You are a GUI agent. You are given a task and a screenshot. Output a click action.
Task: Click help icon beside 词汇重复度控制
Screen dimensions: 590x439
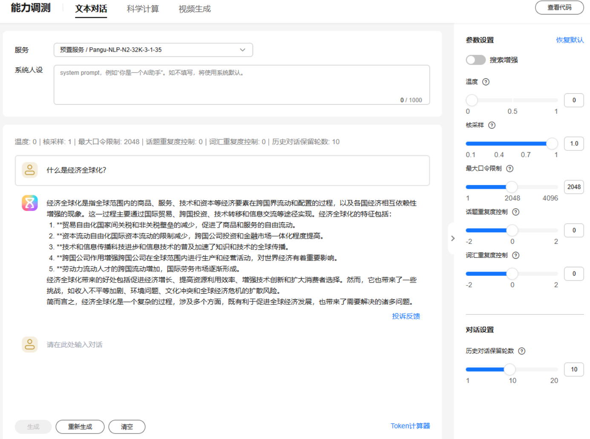pyautogui.click(x=515, y=256)
